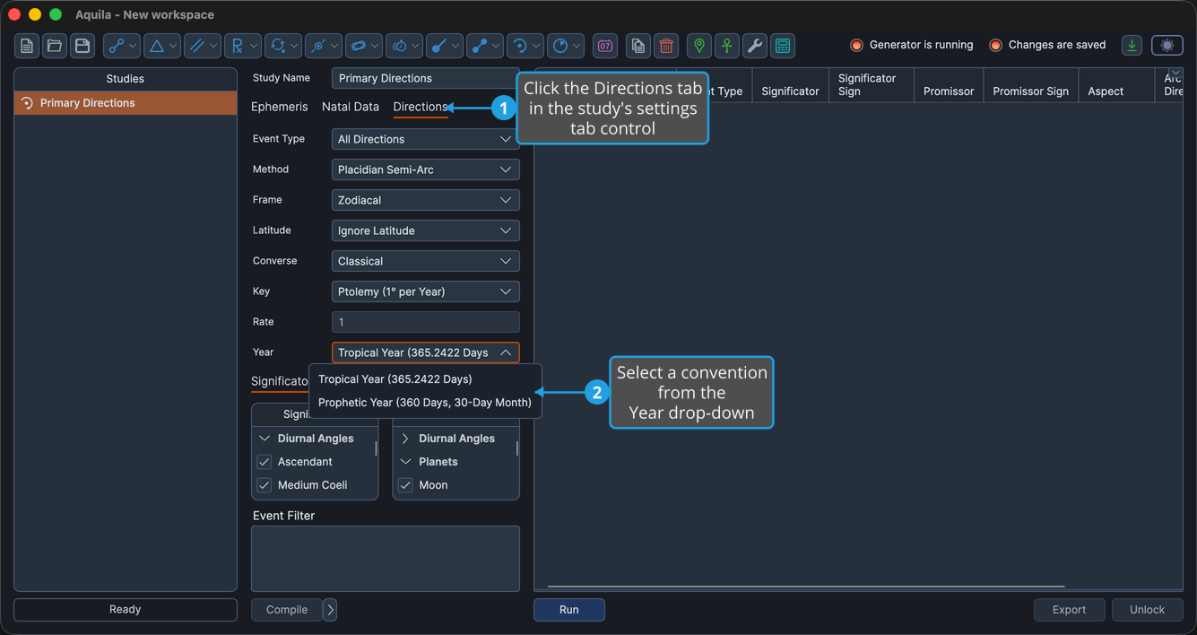The image size is (1197, 635).
Task: Click the new document toolbar icon
Action: coord(27,46)
